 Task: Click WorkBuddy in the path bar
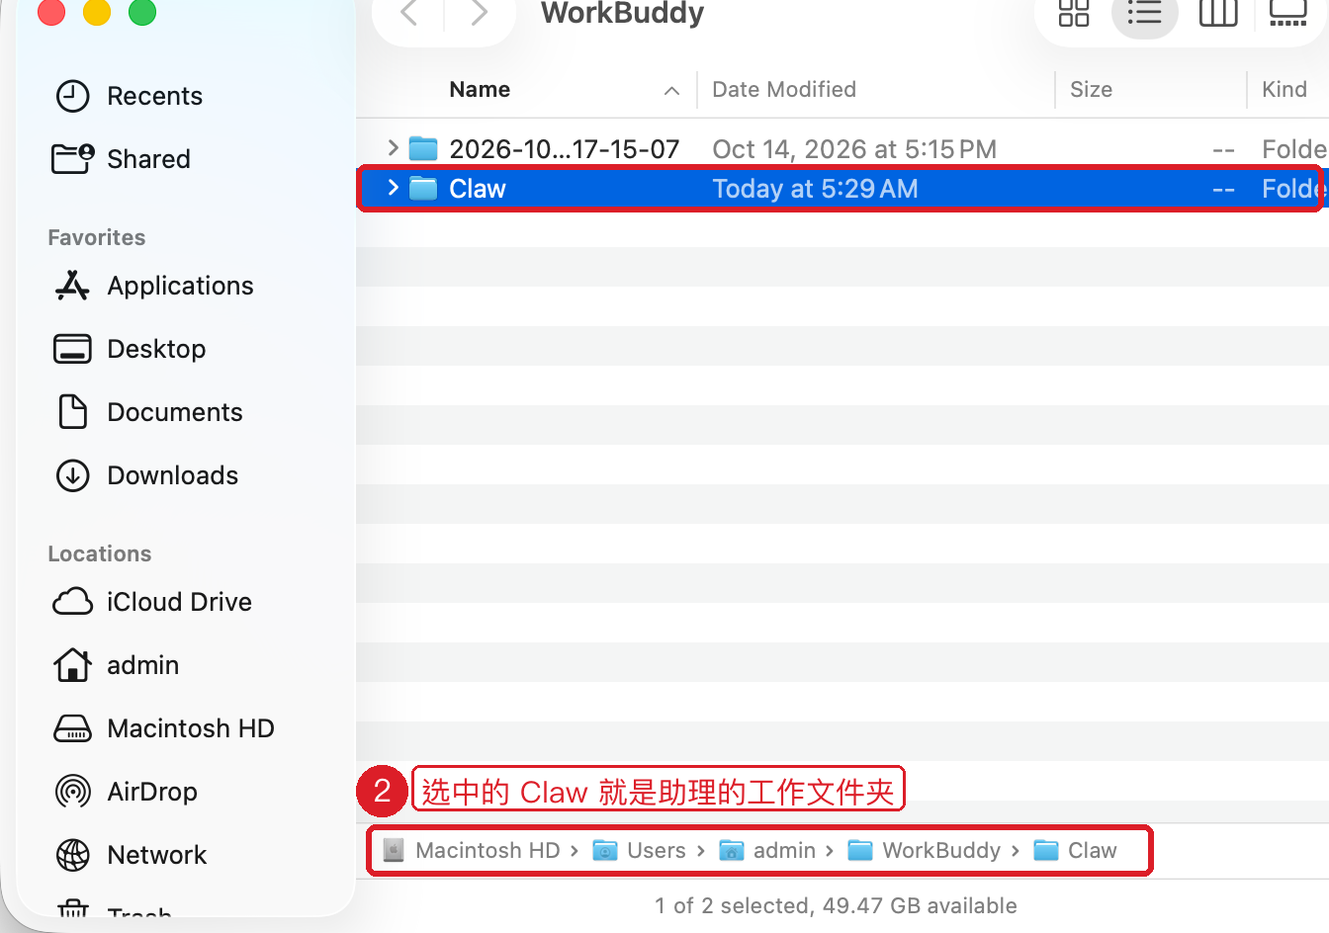tap(925, 850)
